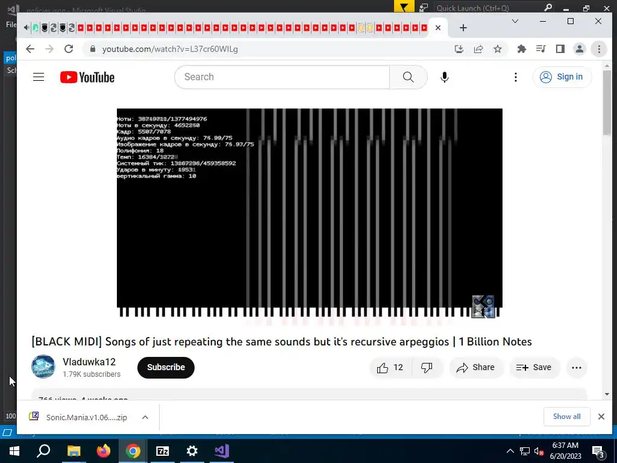The width and height of the screenshot is (617, 463).
Task: Click inside the YouTube Search field
Action: (282, 77)
